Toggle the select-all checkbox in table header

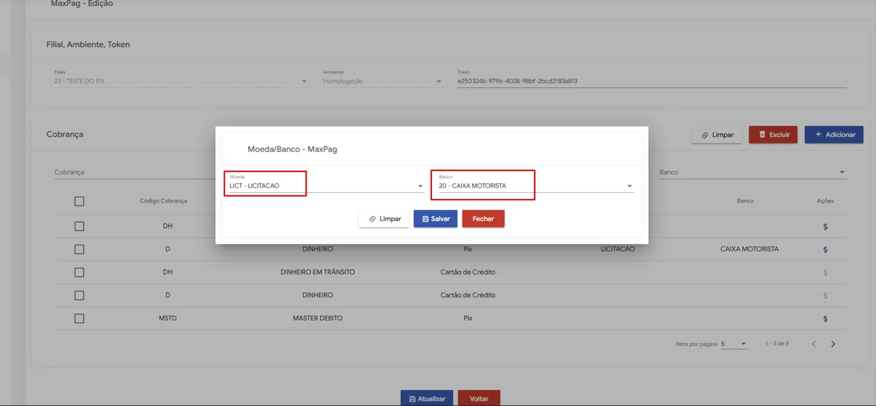[80, 201]
